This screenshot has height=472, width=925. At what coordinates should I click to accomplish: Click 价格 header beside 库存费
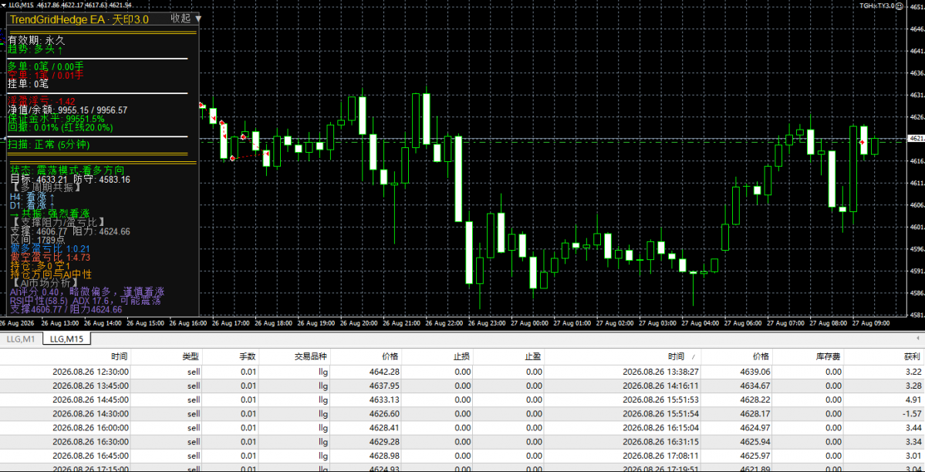(761, 357)
